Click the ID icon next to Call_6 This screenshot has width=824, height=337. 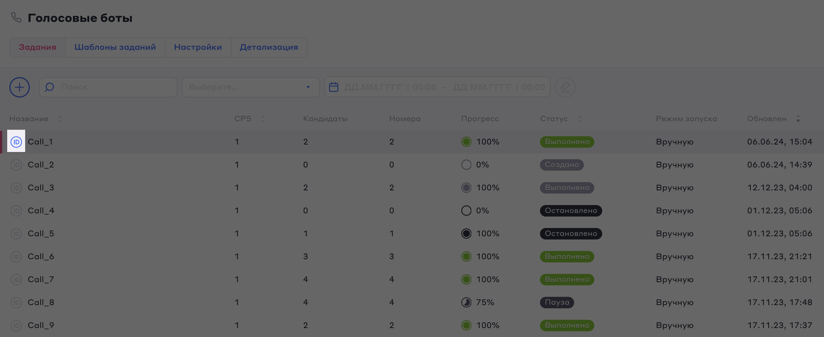pyautogui.click(x=16, y=257)
